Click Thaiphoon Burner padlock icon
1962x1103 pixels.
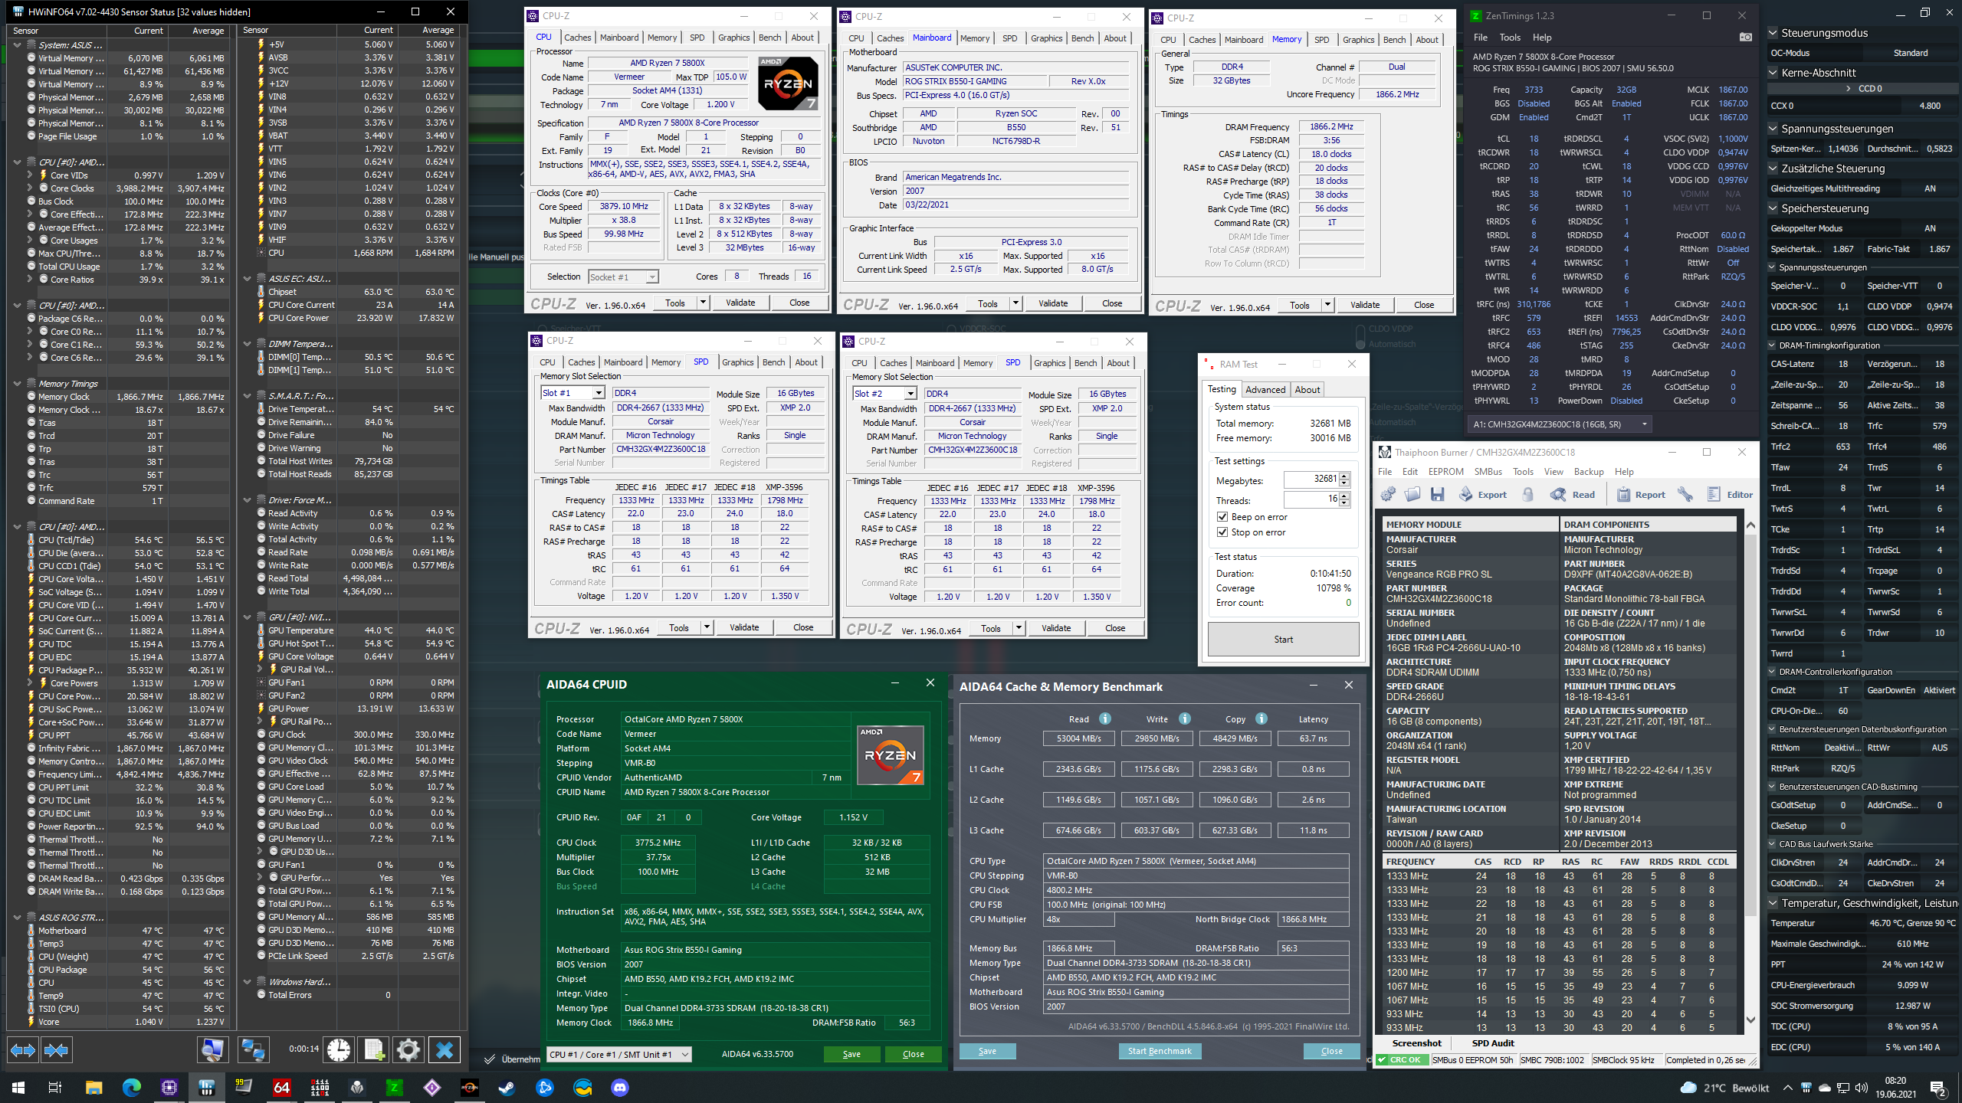tap(1528, 495)
